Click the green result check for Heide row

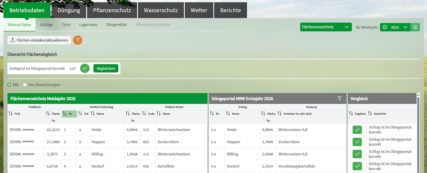(x=357, y=130)
